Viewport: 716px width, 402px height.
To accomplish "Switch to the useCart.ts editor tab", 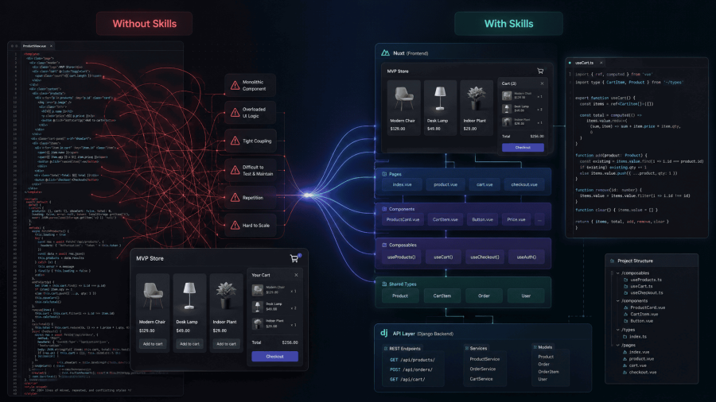I will point(584,63).
